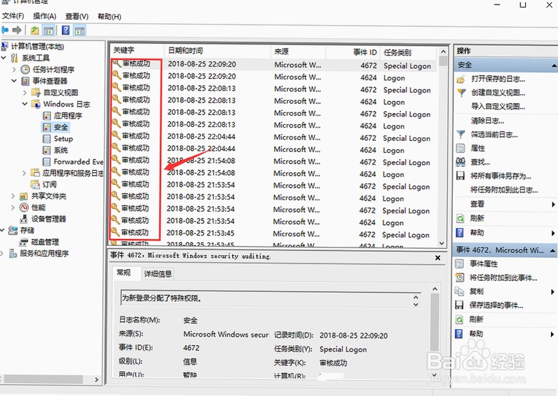The image size is (558, 396).
Task: Collapse the 事件查看器 node
Action: pyautogui.click(x=14, y=81)
